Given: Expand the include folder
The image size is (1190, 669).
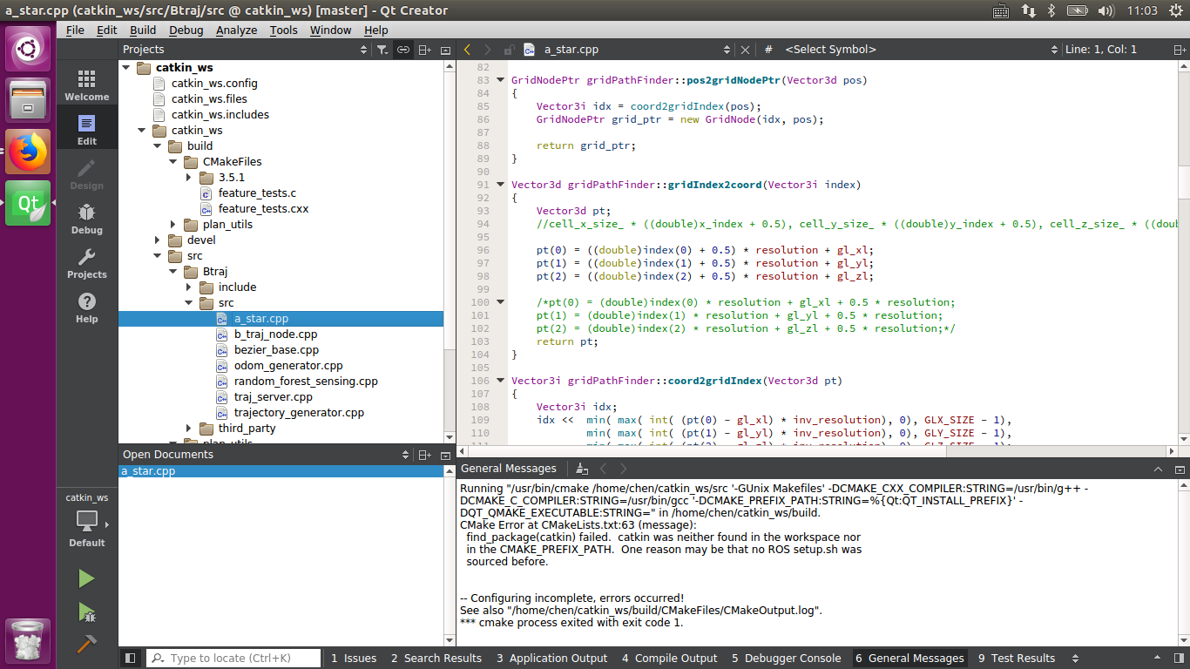Looking at the screenshot, I should 188,287.
